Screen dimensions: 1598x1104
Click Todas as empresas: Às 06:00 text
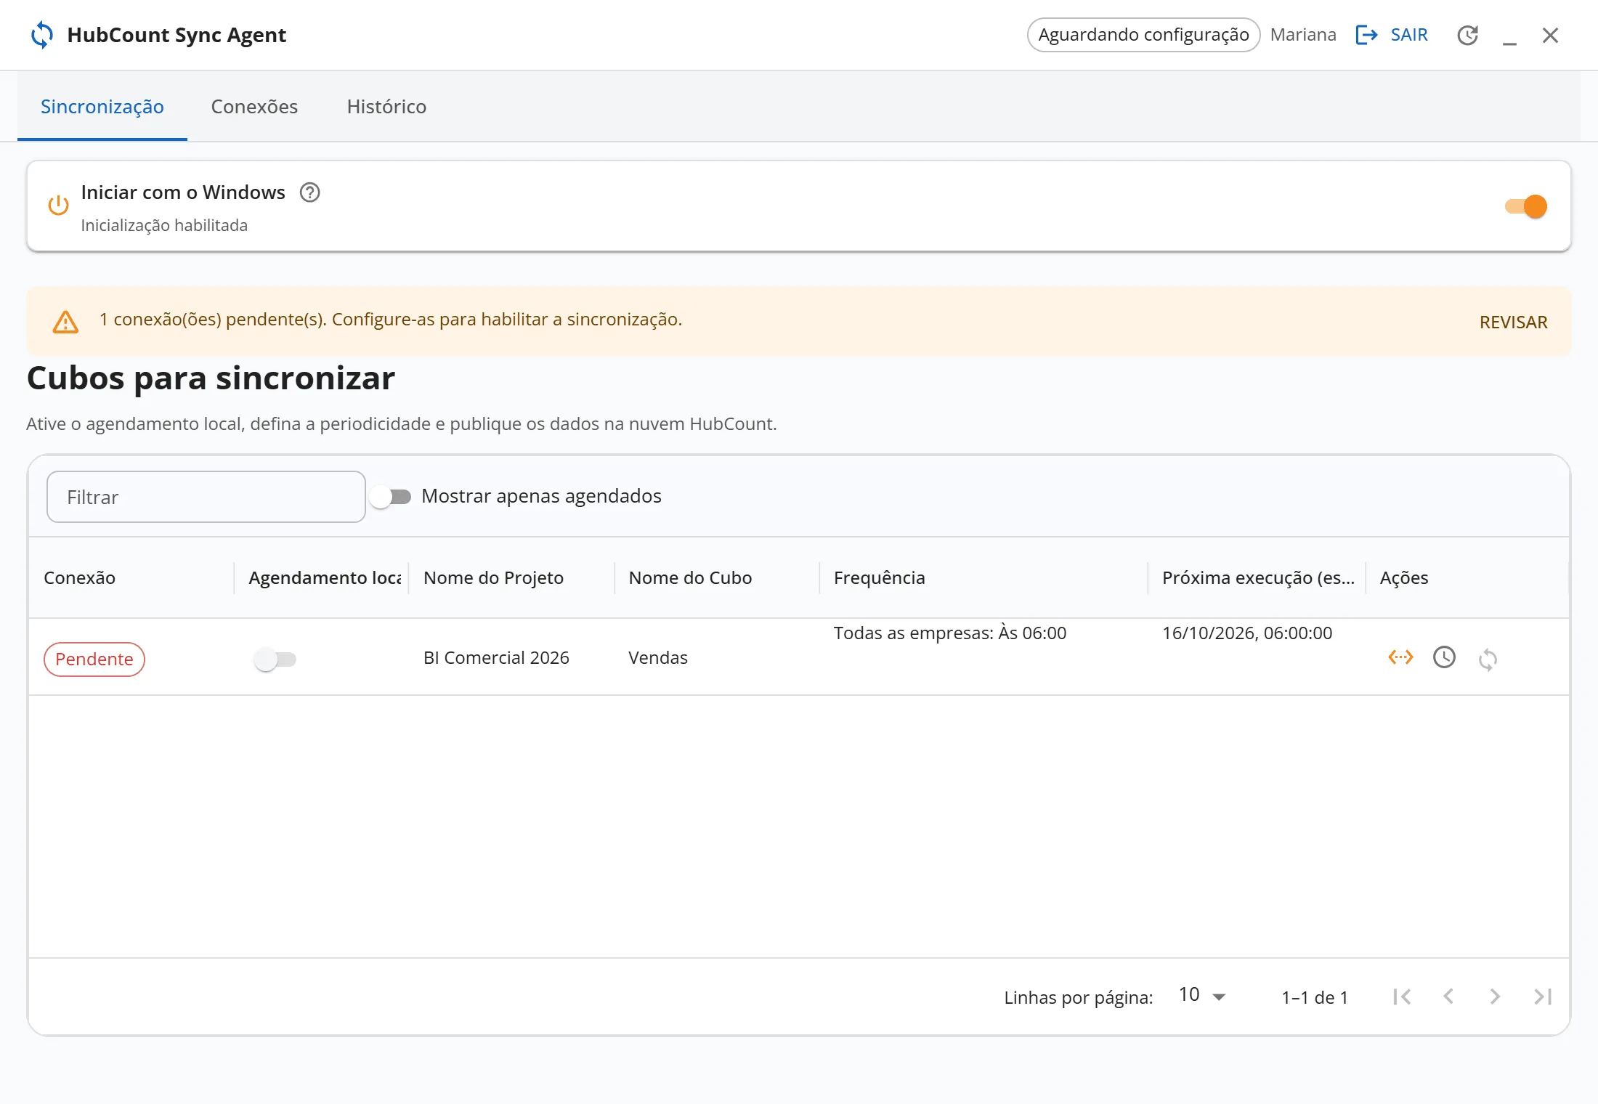950,633
